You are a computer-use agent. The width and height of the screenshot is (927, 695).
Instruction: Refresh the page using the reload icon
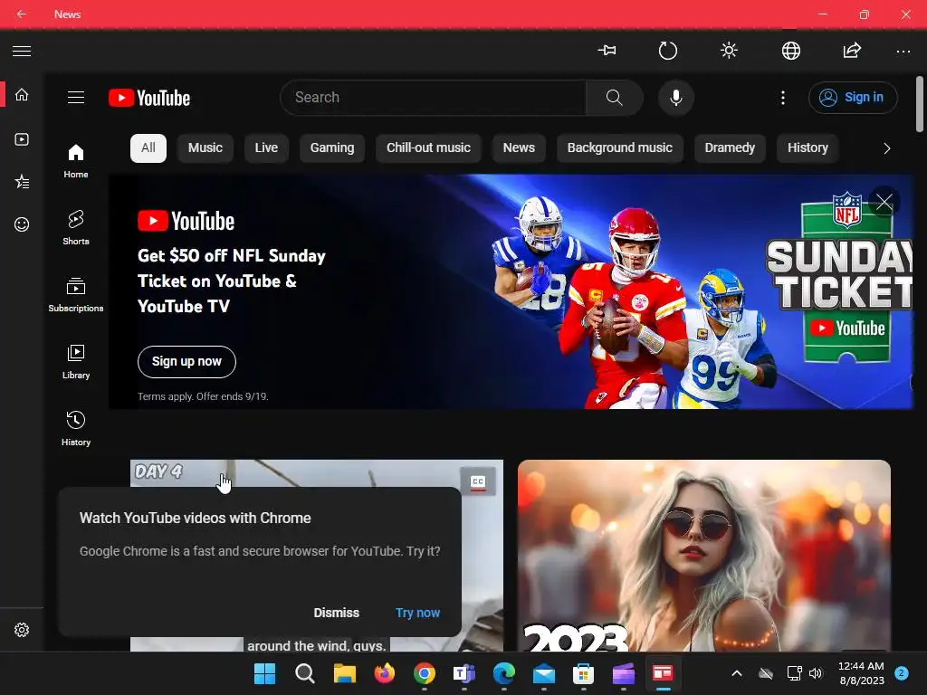pos(667,51)
